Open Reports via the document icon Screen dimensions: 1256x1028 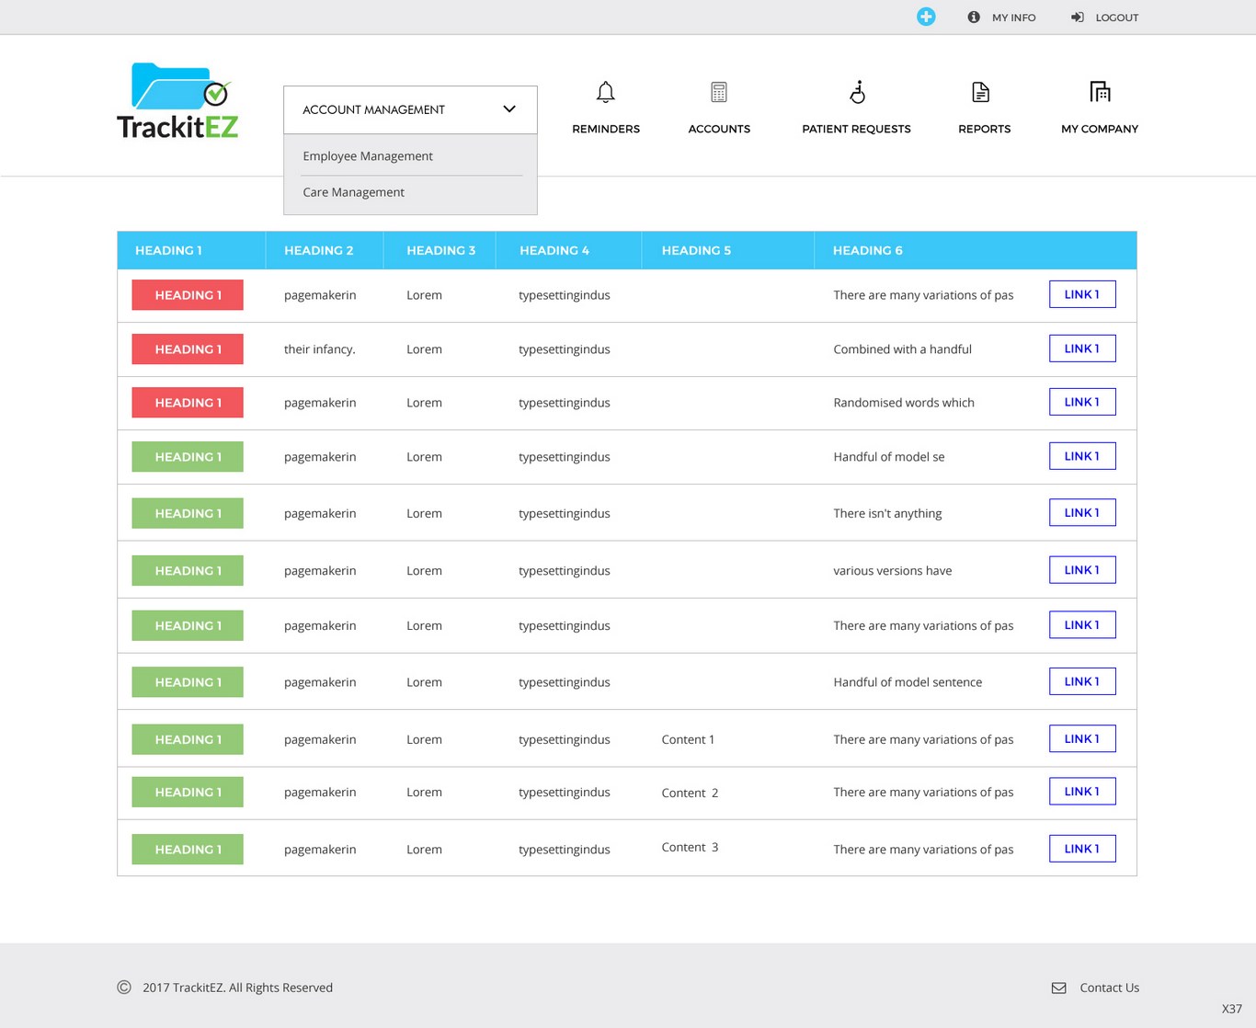pyautogui.click(x=981, y=92)
